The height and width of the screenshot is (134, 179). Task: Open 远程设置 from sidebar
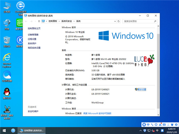[x=32, y=39]
